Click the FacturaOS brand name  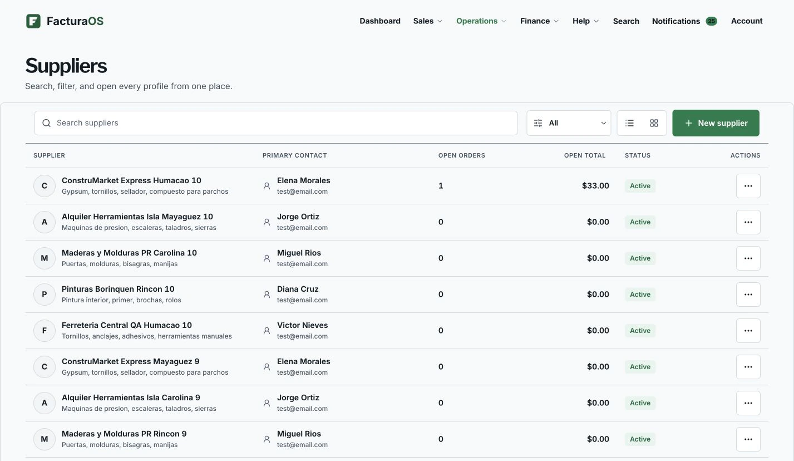point(75,21)
